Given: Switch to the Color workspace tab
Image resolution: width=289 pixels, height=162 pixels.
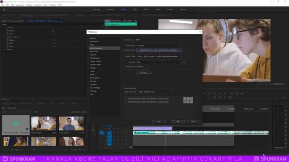Looking at the screenshot, I should (x=135, y=9).
